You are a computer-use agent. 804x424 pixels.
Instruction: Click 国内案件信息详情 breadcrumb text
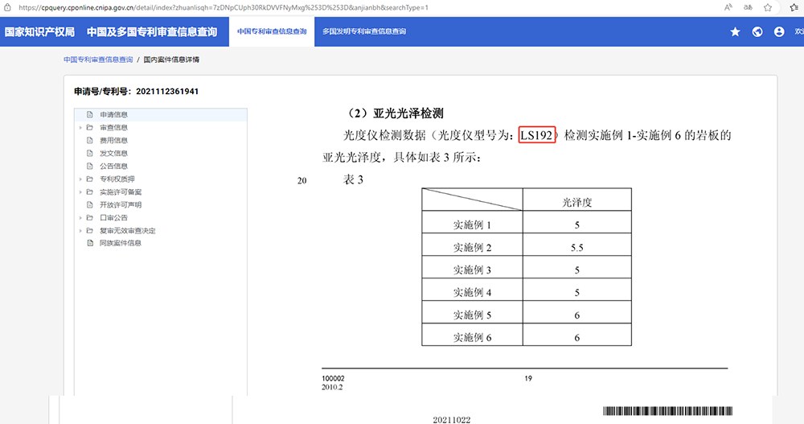click(171, 60)
